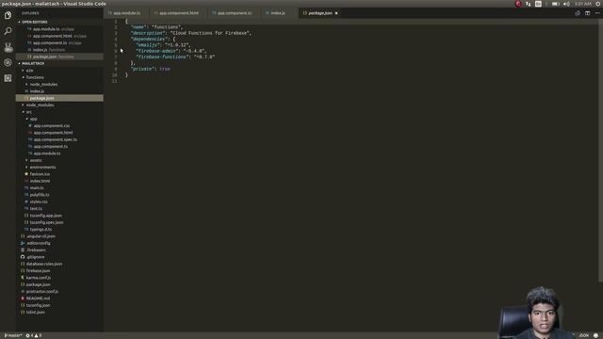Open the Extensions view icon
Viewport: 603px width, 339px height.
click(x=8, y=78)
